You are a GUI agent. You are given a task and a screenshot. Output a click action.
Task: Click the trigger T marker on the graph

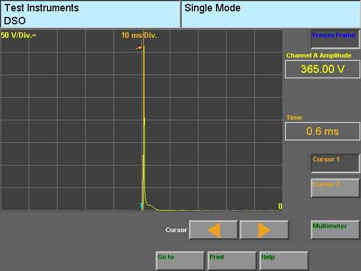[x=141, y=207]
